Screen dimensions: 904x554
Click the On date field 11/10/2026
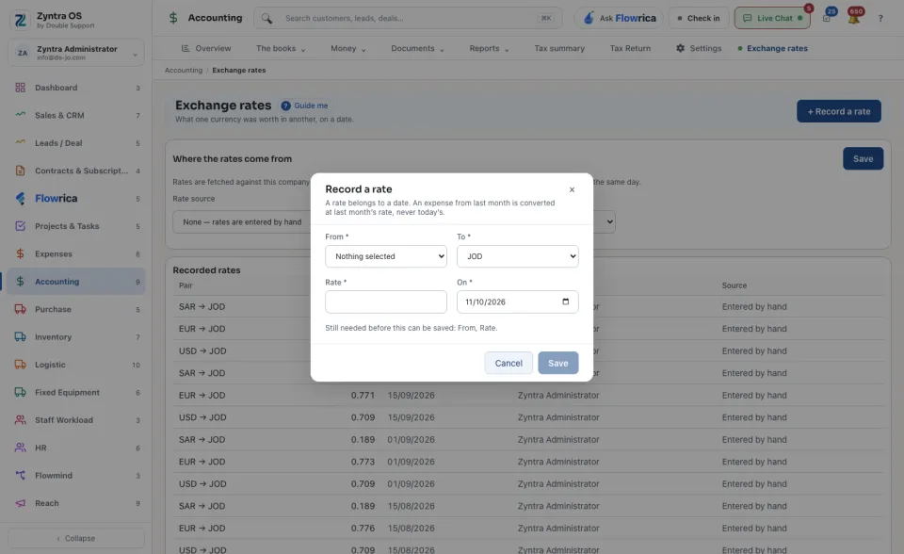(x=517, y=301)
